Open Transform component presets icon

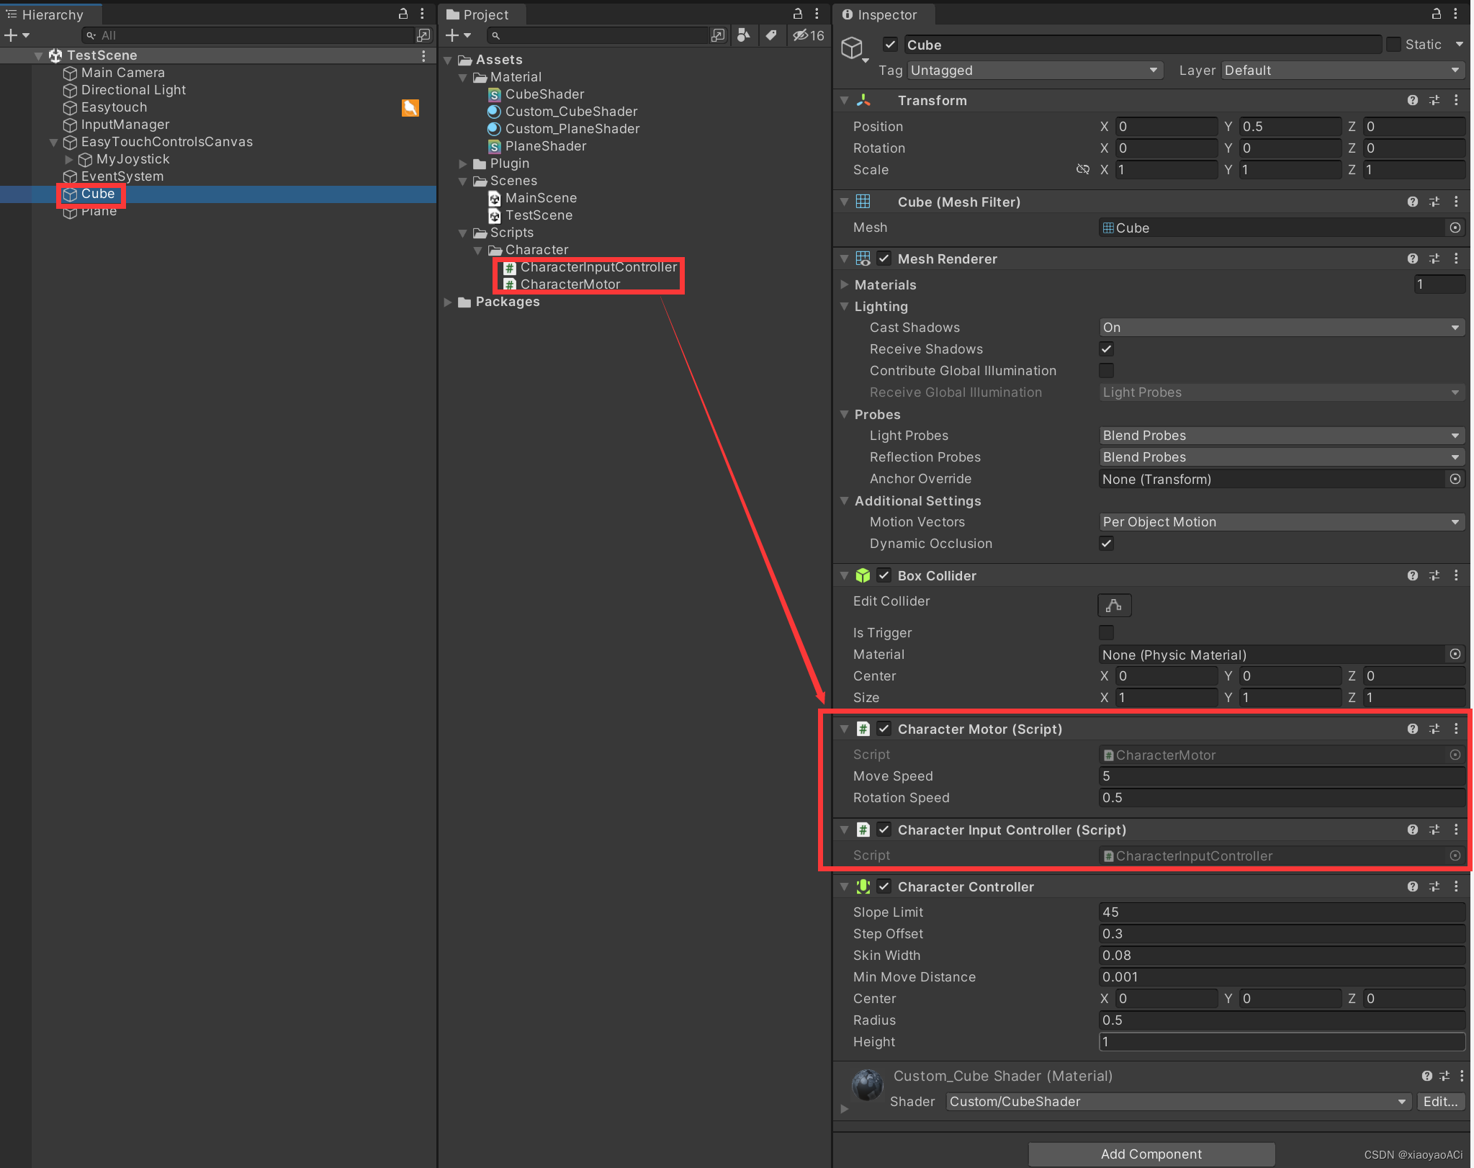pyautogui.click(x=1434, y=101)
